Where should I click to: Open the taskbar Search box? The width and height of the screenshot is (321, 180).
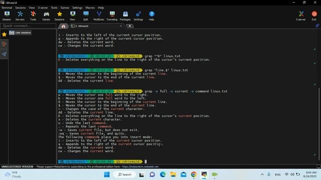tap(125, 174)
